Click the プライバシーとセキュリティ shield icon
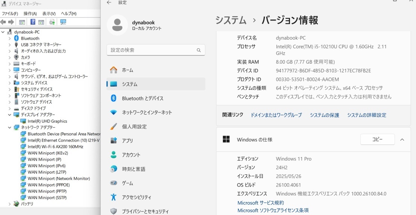 click(114, 211)
